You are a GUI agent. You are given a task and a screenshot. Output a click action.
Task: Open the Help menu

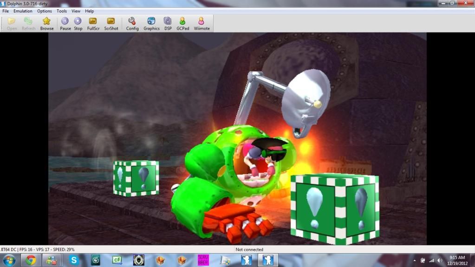coord(89,11)
